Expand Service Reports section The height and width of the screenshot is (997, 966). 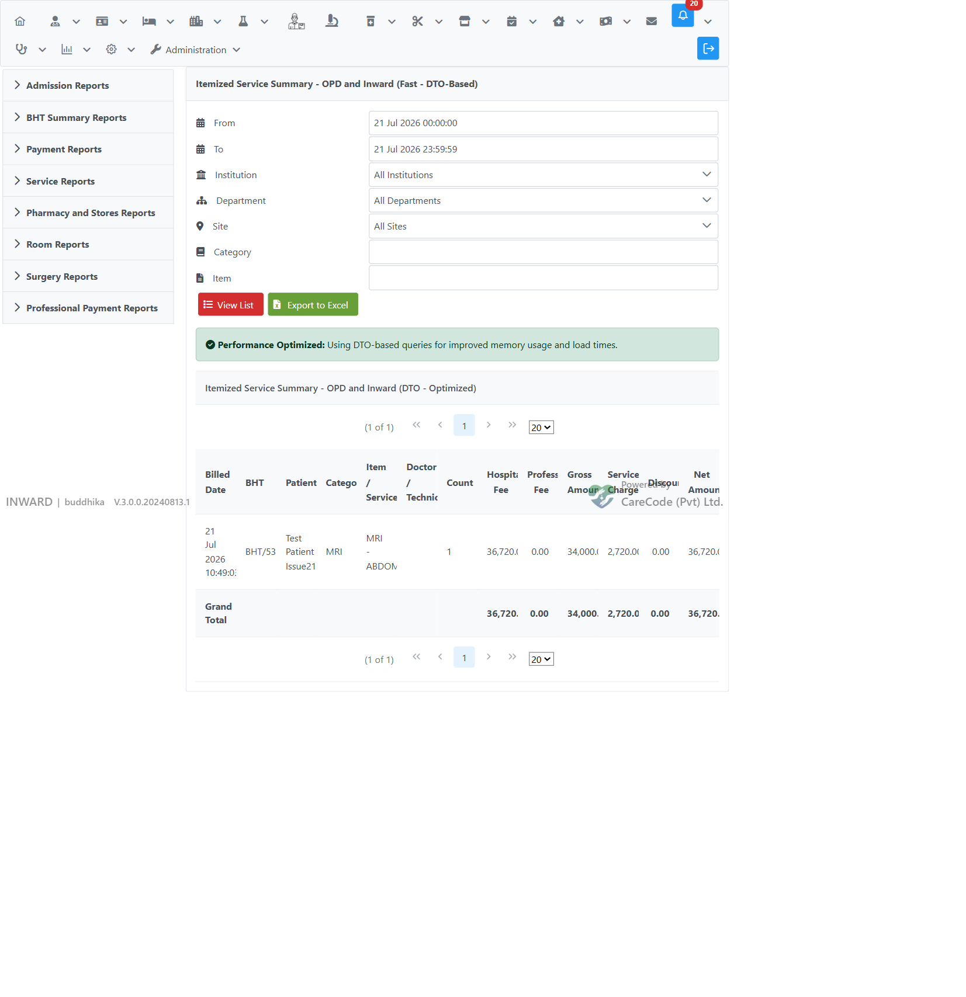88,181
